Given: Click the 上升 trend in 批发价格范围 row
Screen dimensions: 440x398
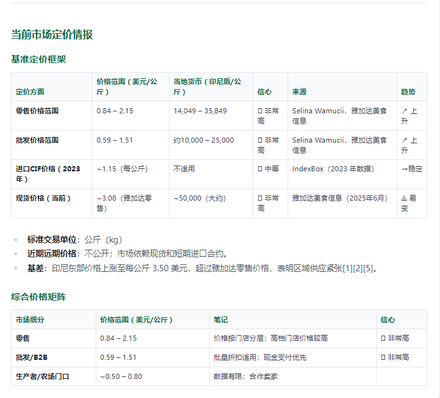Looking at the screenshot, I should pos(409,145).
